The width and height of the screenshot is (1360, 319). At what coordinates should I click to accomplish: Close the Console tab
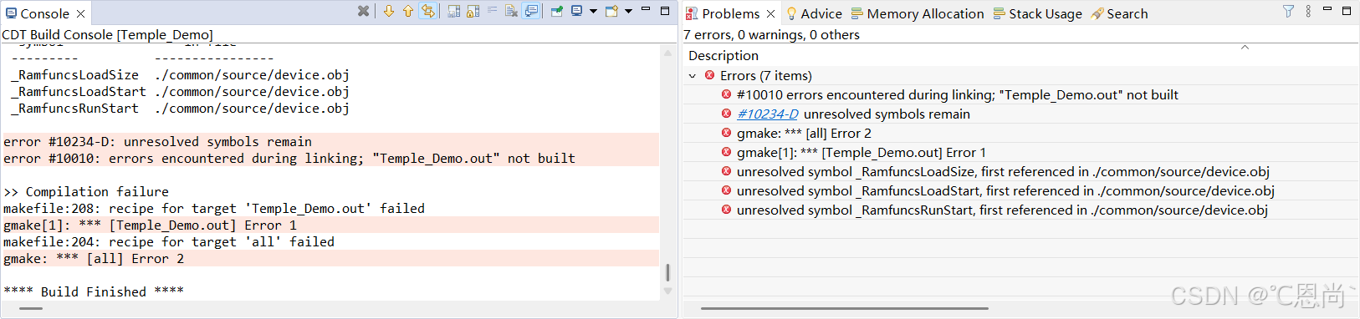80,14
